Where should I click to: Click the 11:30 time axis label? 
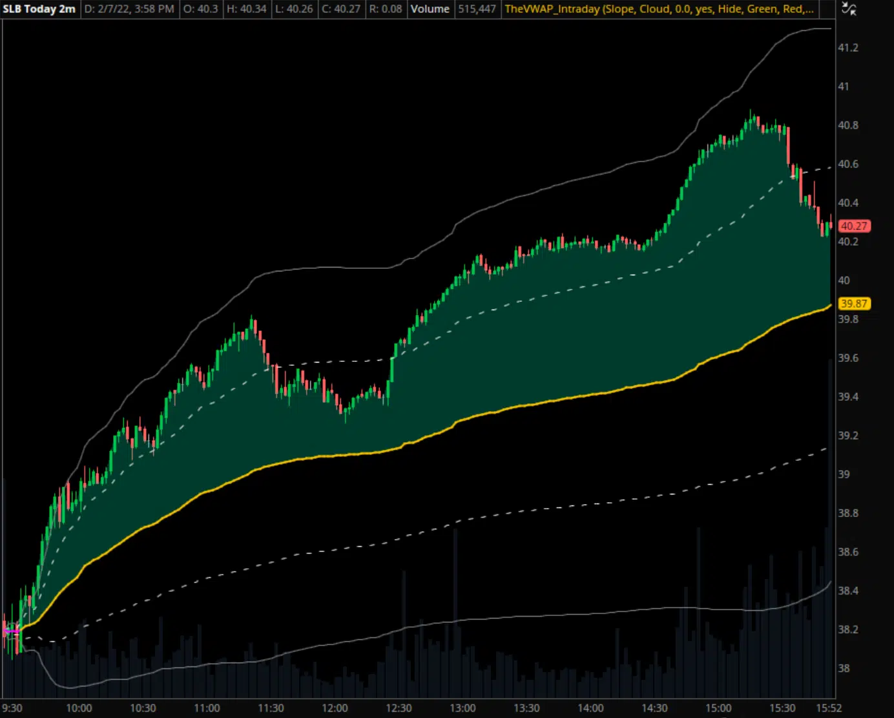click(x=271, y=708)
